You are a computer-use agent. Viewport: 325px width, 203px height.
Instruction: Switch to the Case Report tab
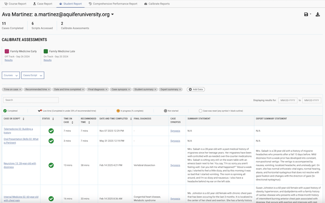point(43,4)
